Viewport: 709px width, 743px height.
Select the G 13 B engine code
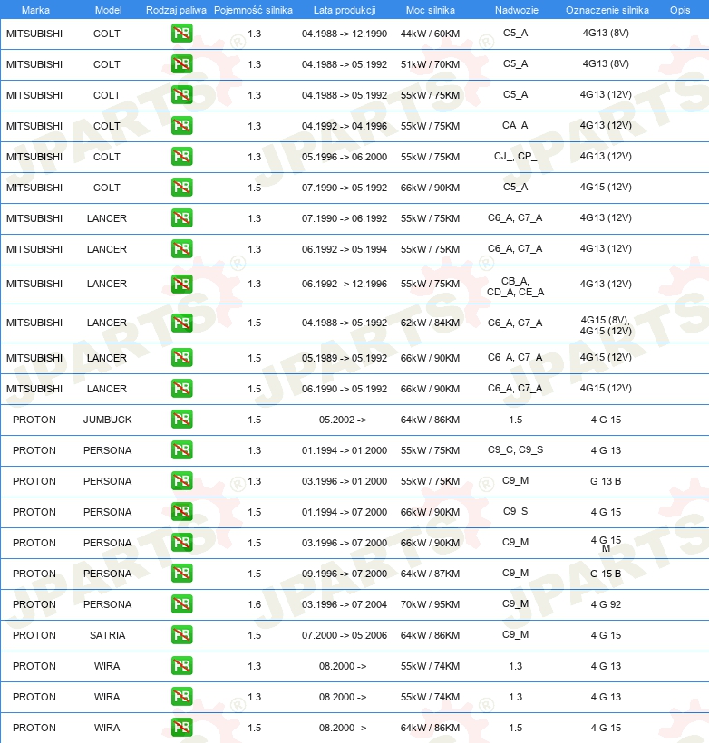tap(606, 481)
